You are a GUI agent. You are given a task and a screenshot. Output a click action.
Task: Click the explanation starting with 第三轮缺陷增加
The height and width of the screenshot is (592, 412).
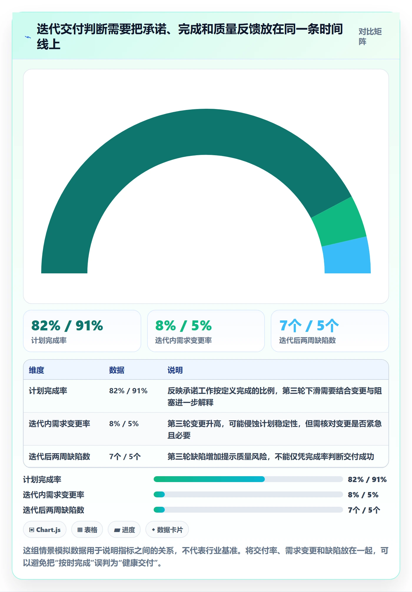[271, 456]
